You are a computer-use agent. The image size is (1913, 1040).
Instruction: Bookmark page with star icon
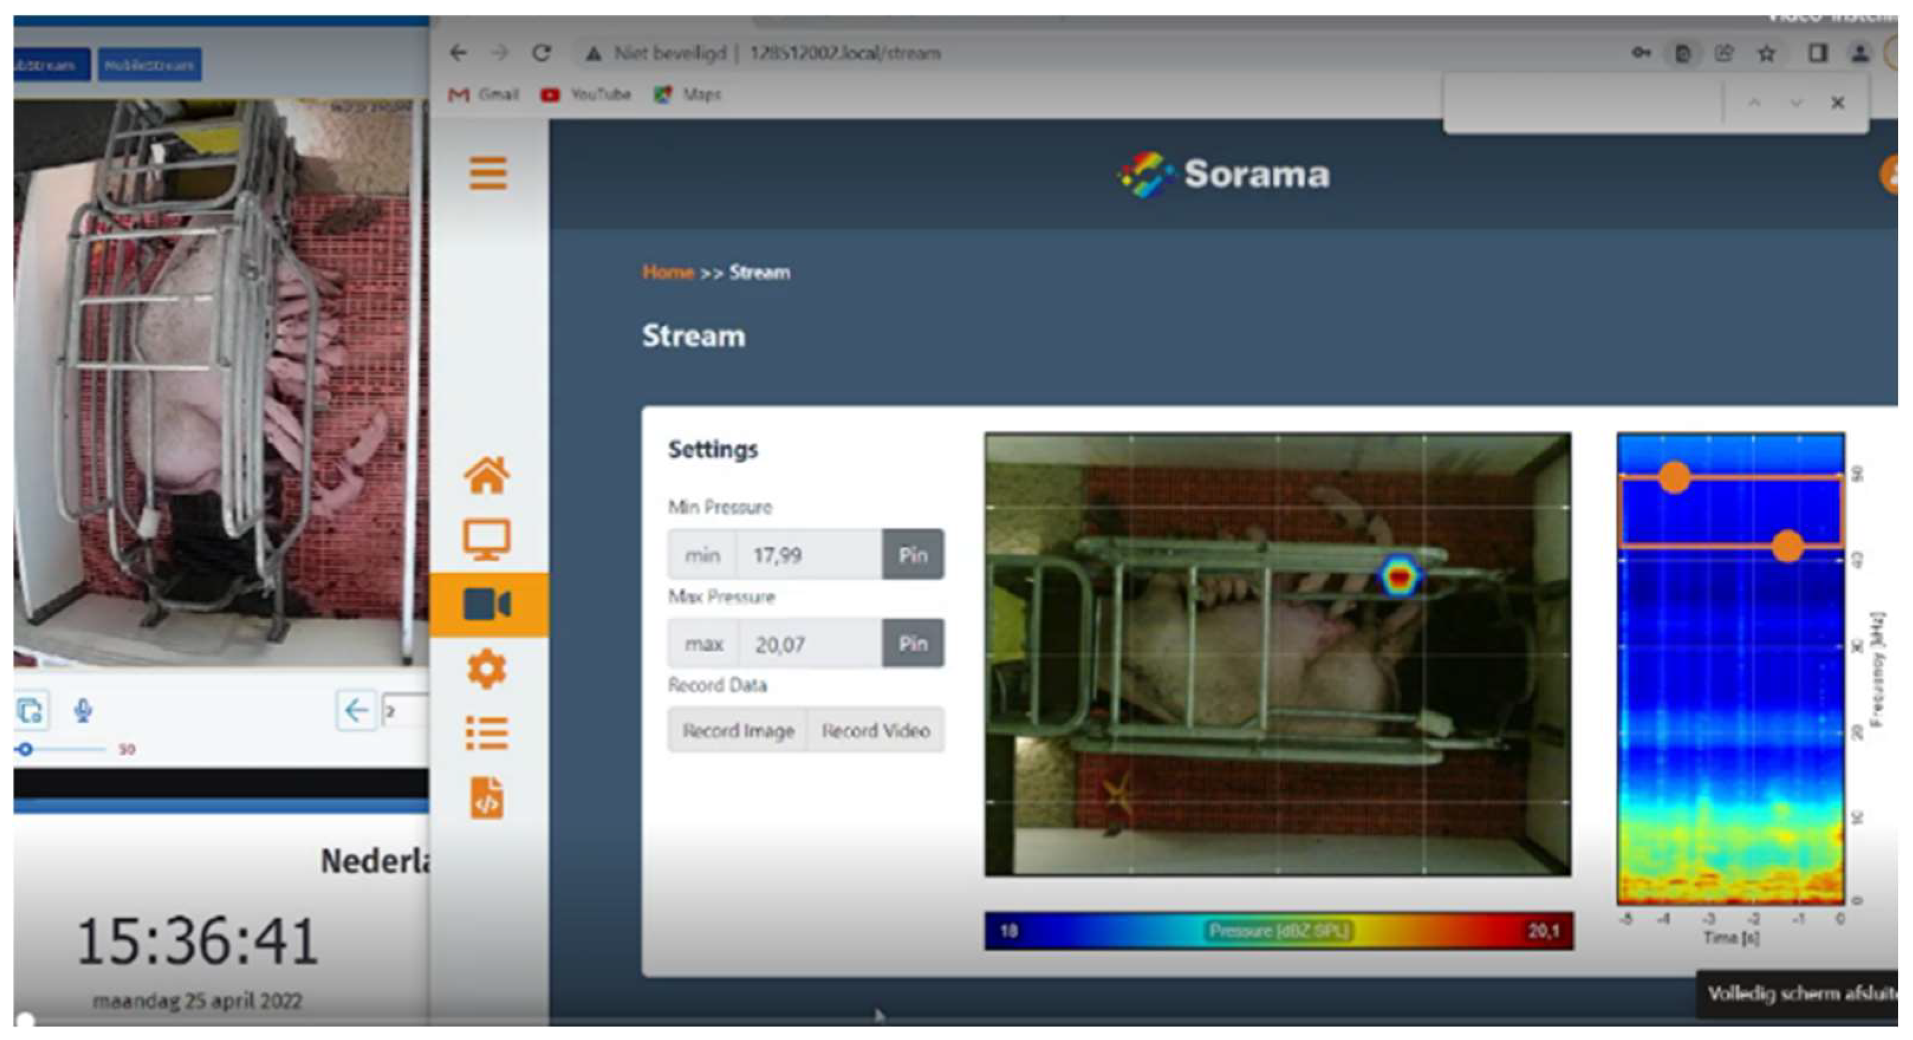pyautogui.click(x=1766, y=54)
